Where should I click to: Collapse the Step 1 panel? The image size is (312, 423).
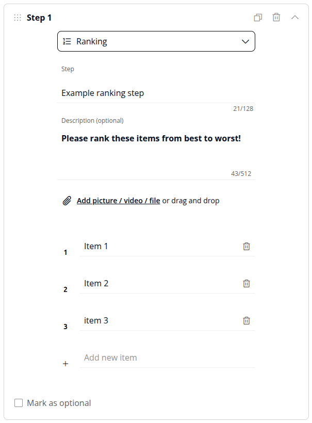pos(295,18)
